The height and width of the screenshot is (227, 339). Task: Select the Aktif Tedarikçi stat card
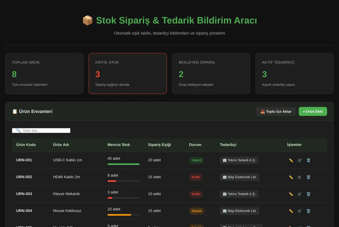(294, 74)
